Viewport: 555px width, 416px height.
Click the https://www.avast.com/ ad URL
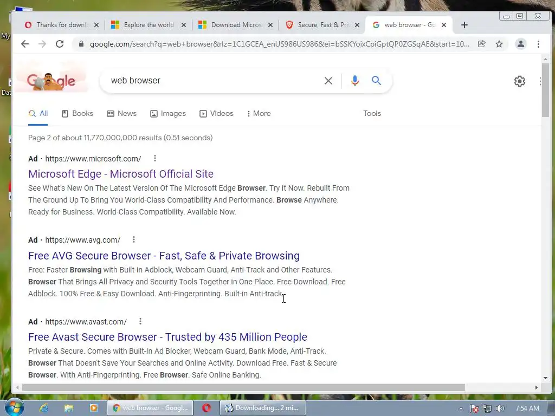(86, 322)
